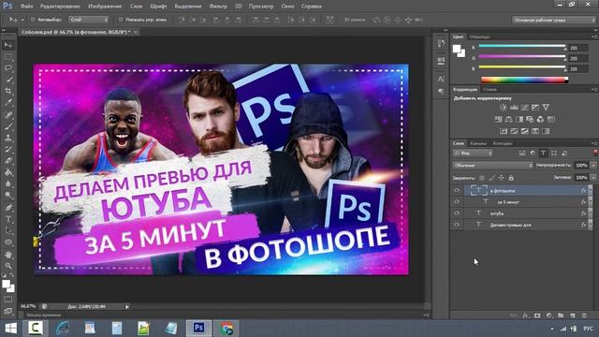
Task: Click the foreground color swatch in Color panel
Action: [457, 49]
